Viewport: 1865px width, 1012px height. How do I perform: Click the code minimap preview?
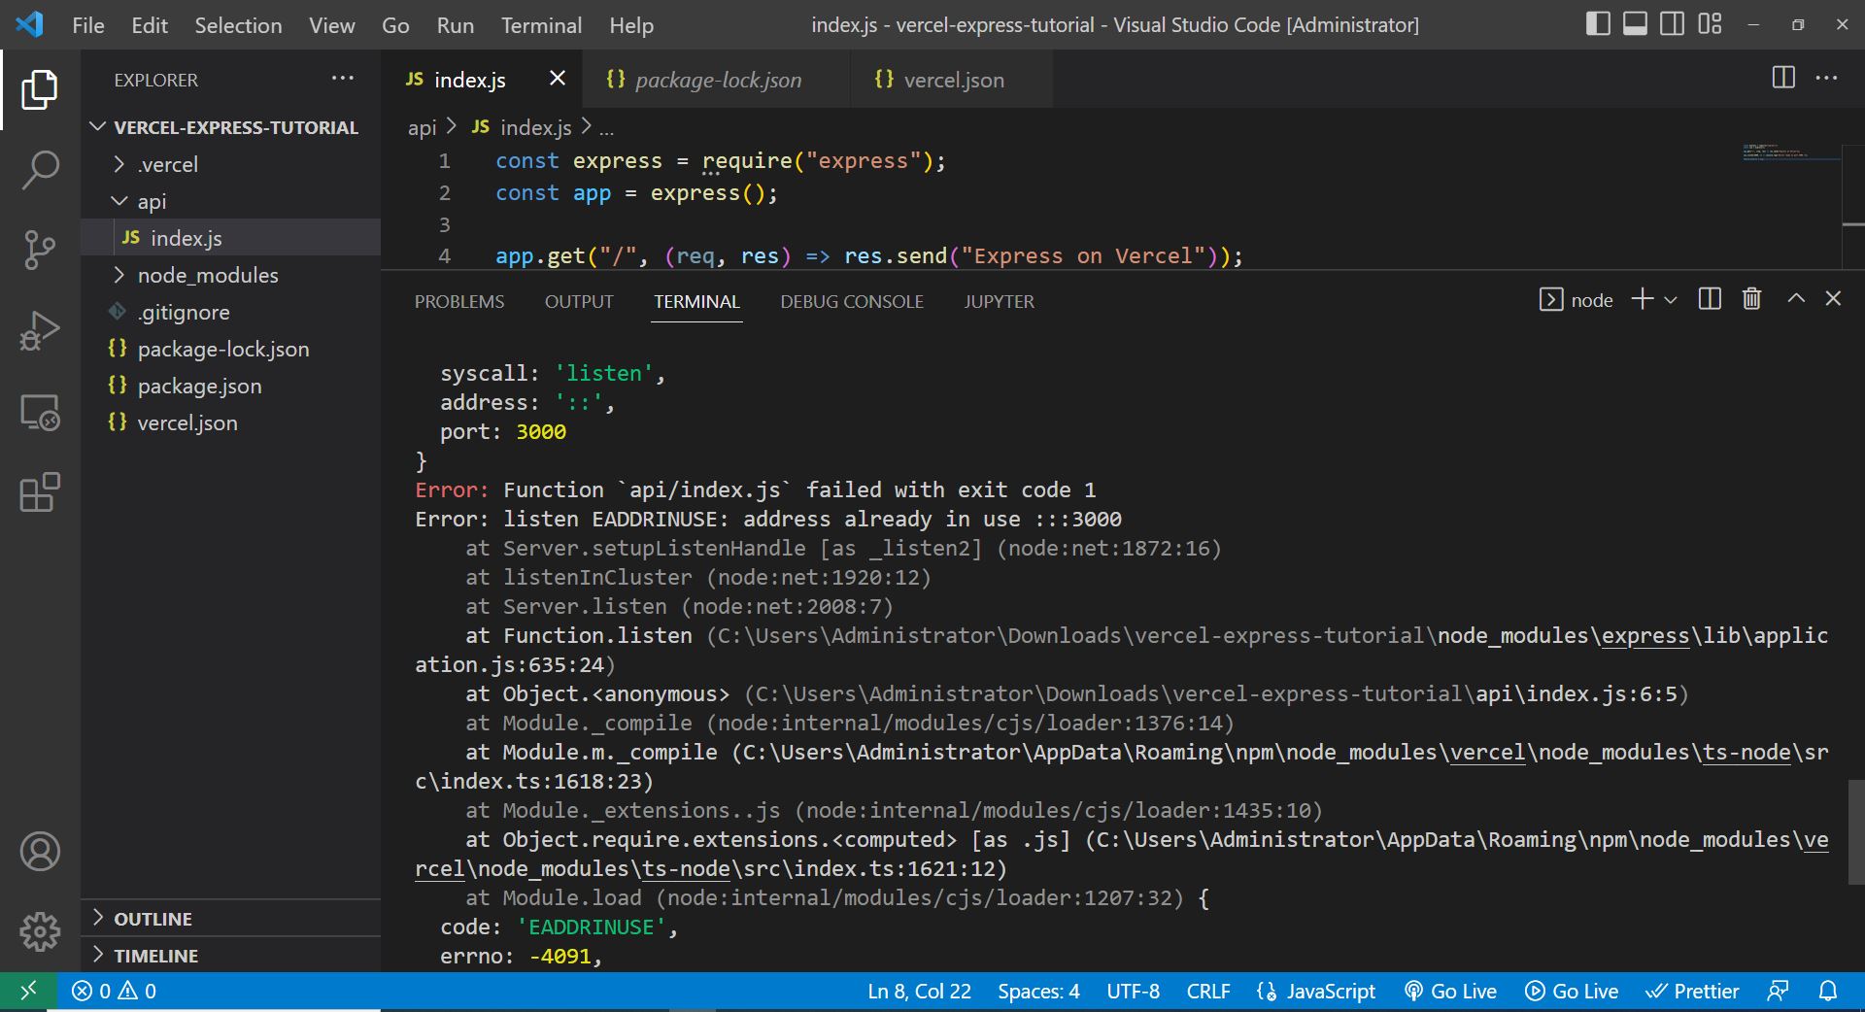click(x=1791, y=152)
